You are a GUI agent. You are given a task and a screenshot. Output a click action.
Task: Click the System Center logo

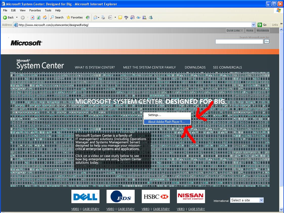[x=40, y=64]
